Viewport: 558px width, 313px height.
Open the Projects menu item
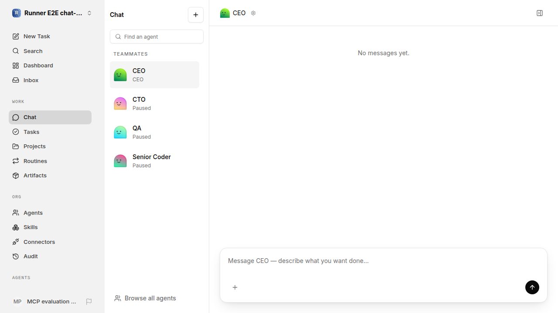(50, 147)
